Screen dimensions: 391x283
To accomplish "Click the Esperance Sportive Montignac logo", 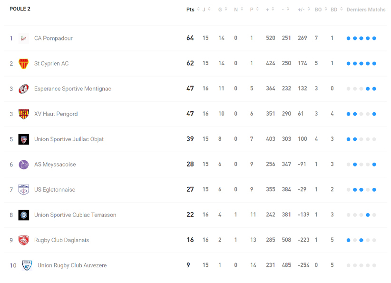I will (x=23, y=89).
